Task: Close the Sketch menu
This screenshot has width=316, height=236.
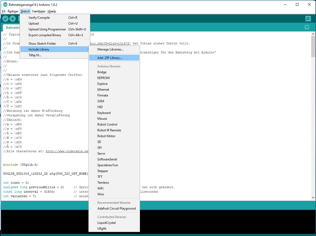Action: (25, 11)
